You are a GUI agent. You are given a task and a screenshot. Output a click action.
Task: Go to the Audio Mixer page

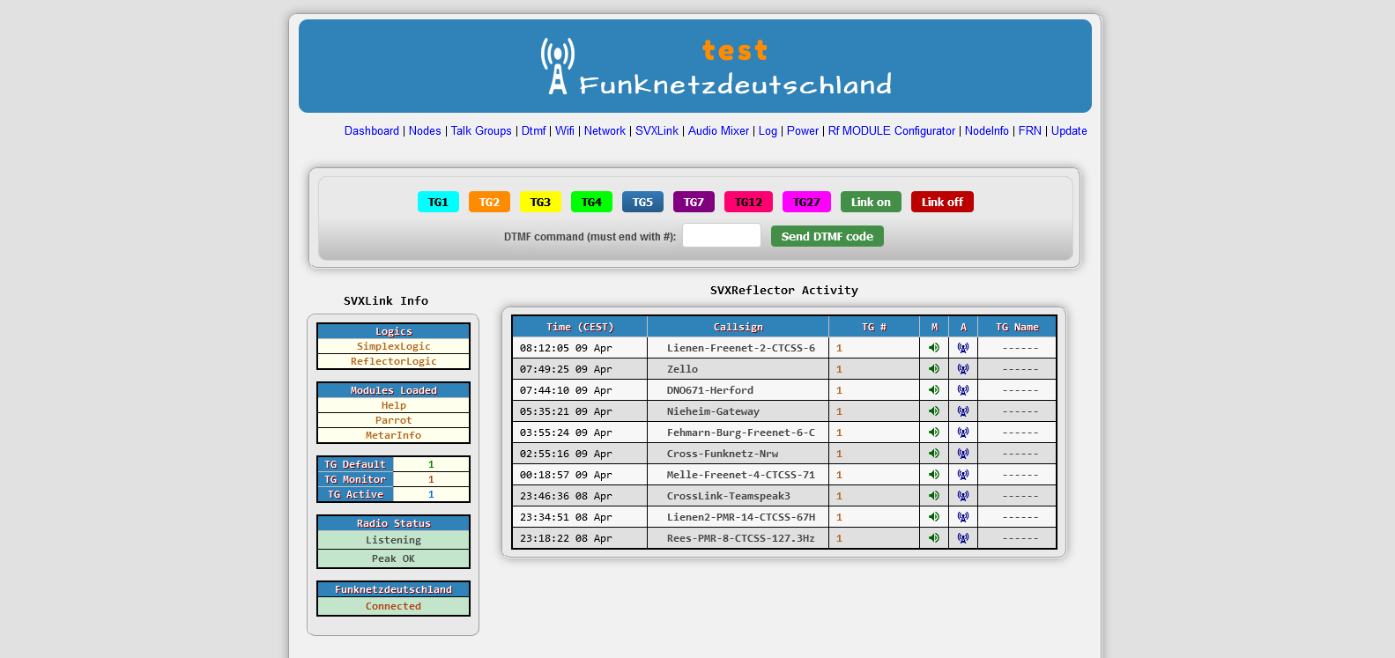pyautogui.click(x=718, y=130)
